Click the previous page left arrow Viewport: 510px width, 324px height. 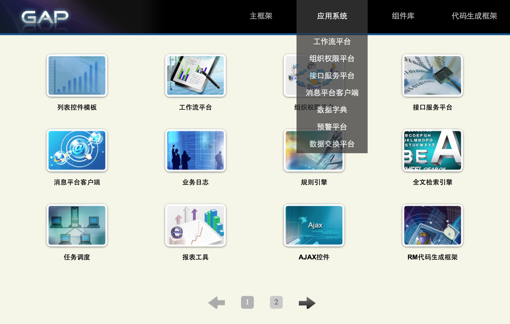click(217, 303)
